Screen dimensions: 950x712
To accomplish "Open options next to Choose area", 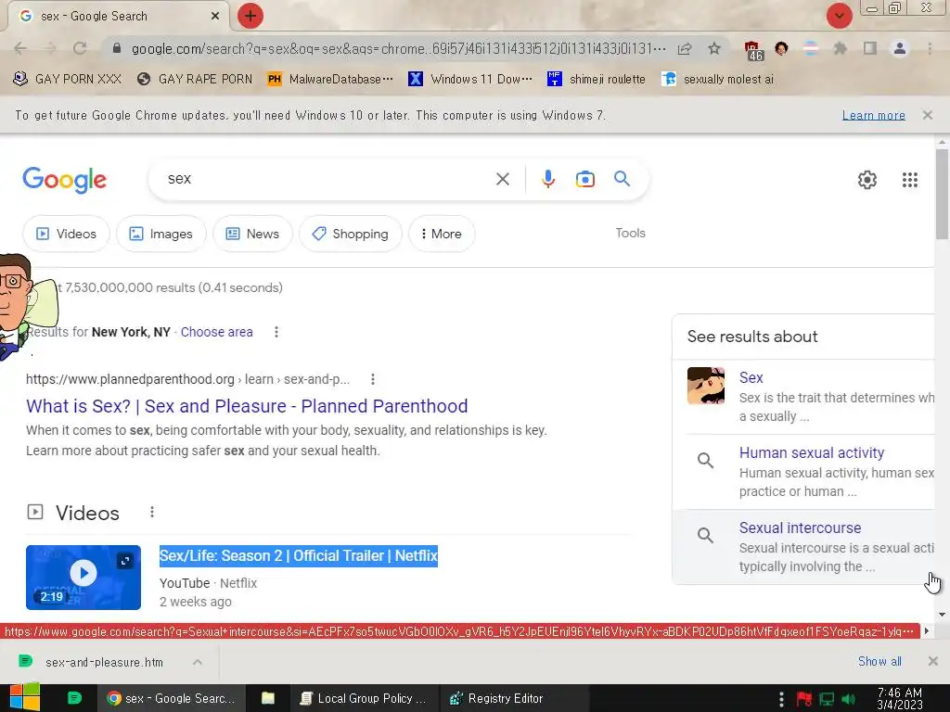I will click(x=276, y=332).
